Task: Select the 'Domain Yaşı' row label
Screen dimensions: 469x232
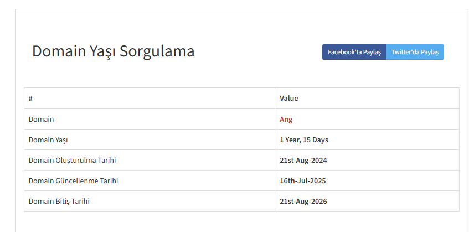Action: click(48, 140)
